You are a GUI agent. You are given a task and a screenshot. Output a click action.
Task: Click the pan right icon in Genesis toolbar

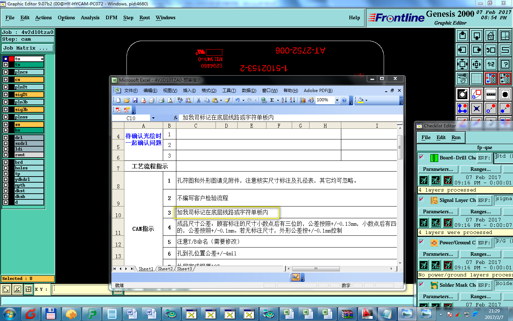tap(477, 50)
